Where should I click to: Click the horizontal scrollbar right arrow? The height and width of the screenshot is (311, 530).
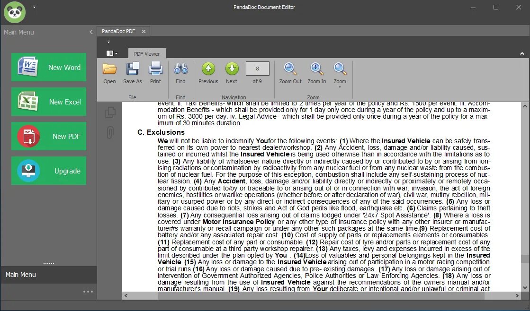pos(517,295)
